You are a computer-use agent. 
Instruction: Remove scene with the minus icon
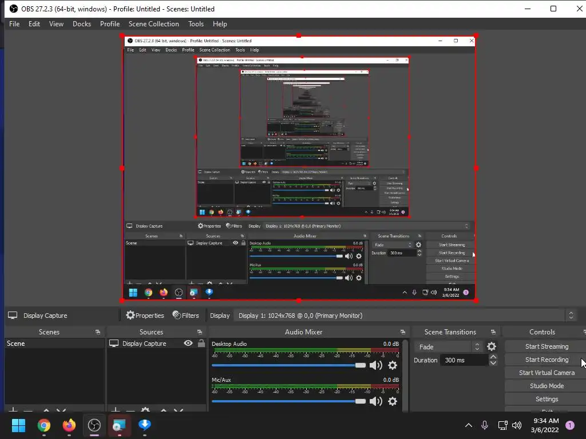click(x=29, y=410)
